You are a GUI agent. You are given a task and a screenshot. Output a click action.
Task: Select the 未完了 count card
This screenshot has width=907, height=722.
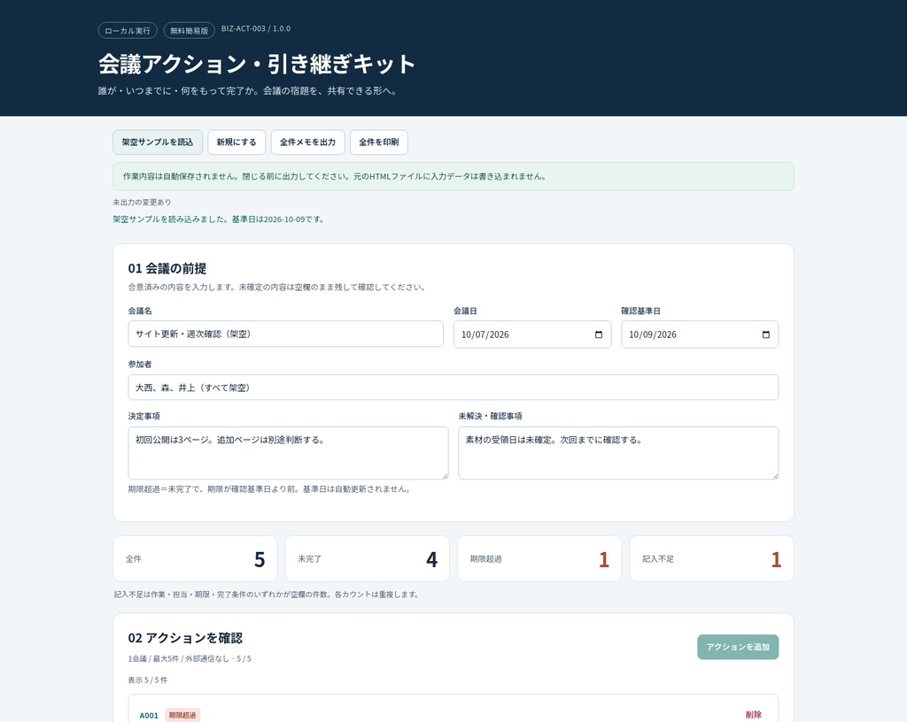click(x=368, y=558)
